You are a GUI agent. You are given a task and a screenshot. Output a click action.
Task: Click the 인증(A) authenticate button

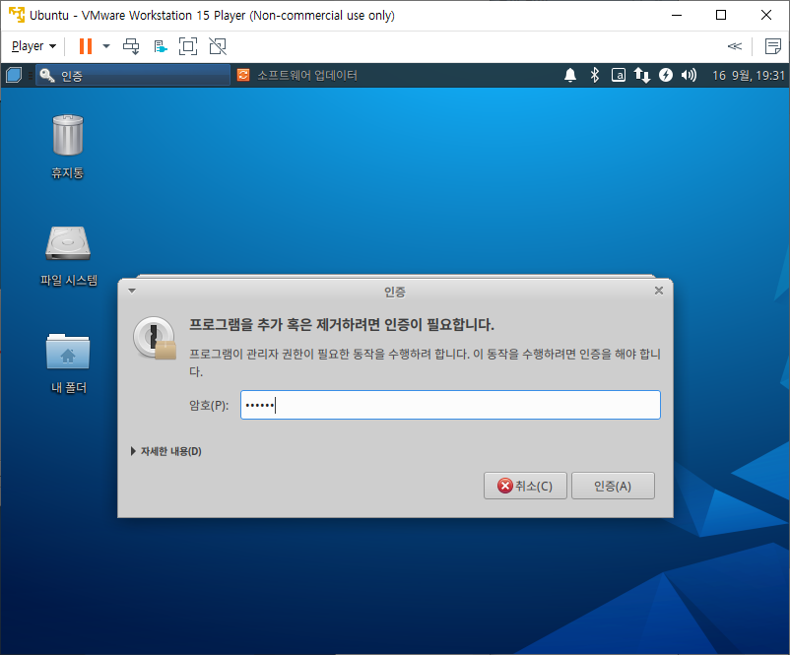[x=613, y=486]
